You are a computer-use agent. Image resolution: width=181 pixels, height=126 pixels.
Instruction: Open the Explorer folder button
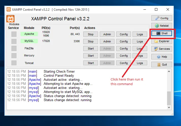(x=162, y=41)
